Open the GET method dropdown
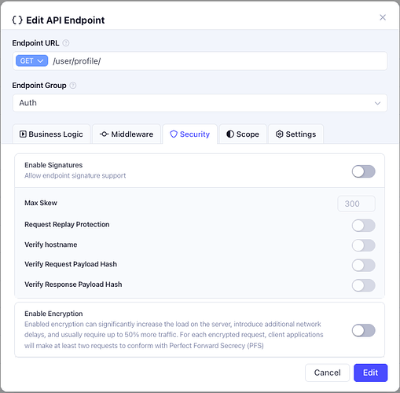The width and height of the screenshot is (400, 393). click(x=31, y=61)
